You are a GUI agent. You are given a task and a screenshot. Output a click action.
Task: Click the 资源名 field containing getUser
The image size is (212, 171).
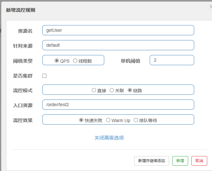(118, 30)
